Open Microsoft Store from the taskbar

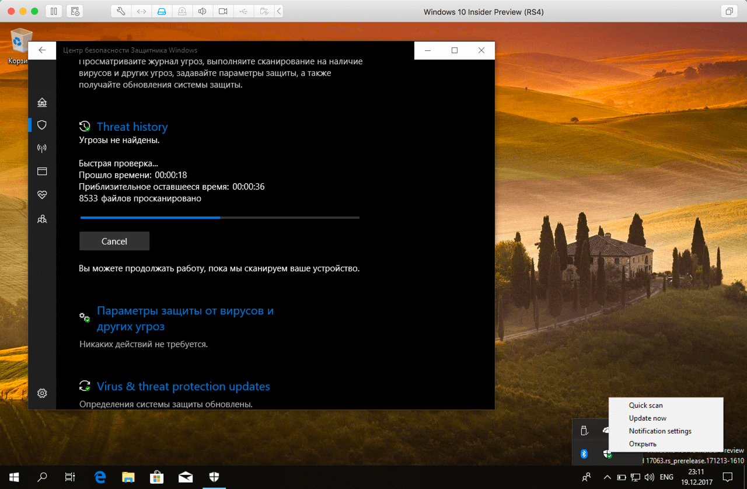(157, 477)
